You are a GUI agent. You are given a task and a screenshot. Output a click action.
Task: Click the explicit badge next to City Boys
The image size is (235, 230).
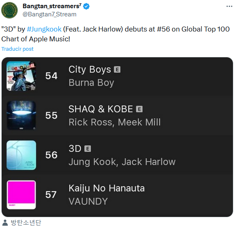point(117,70)
